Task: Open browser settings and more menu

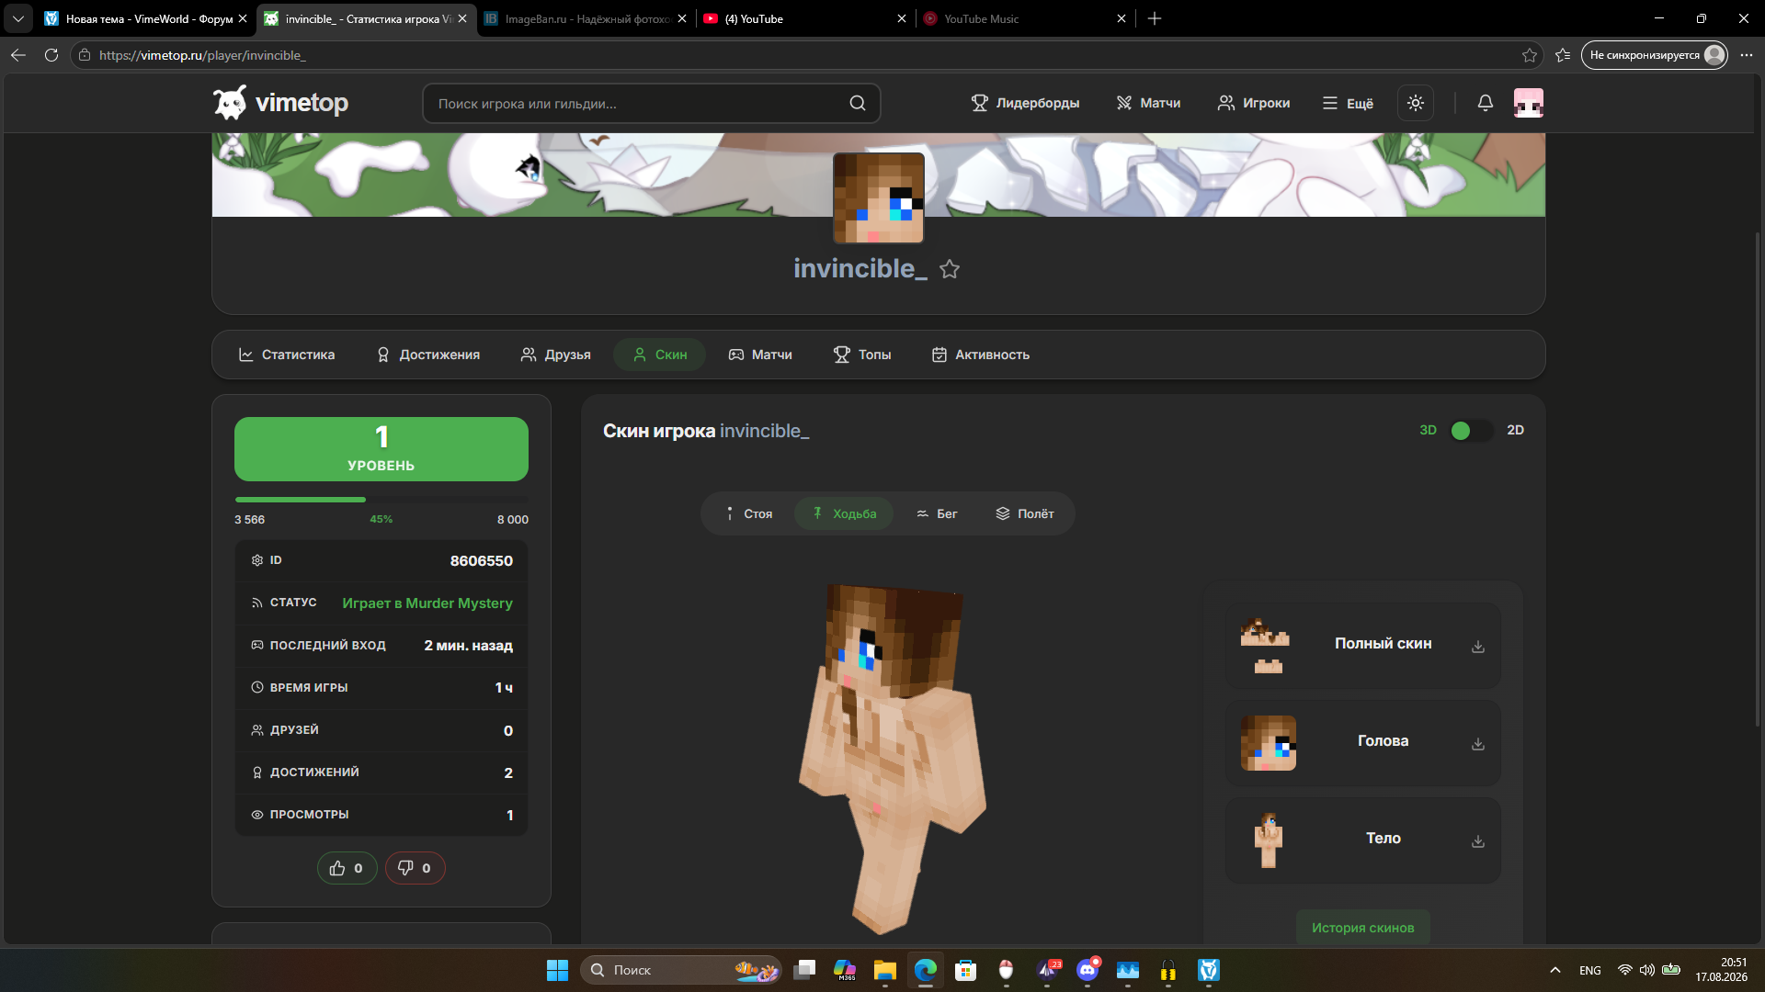Action: pos(1747,55)
